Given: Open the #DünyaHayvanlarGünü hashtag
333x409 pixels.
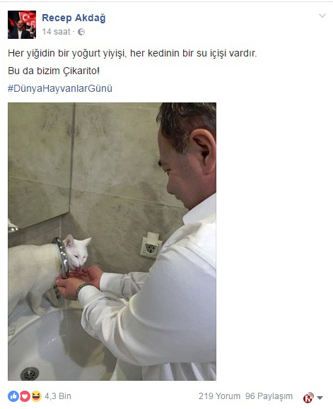Looking at the screenshot, I should (x=60, y=88).
